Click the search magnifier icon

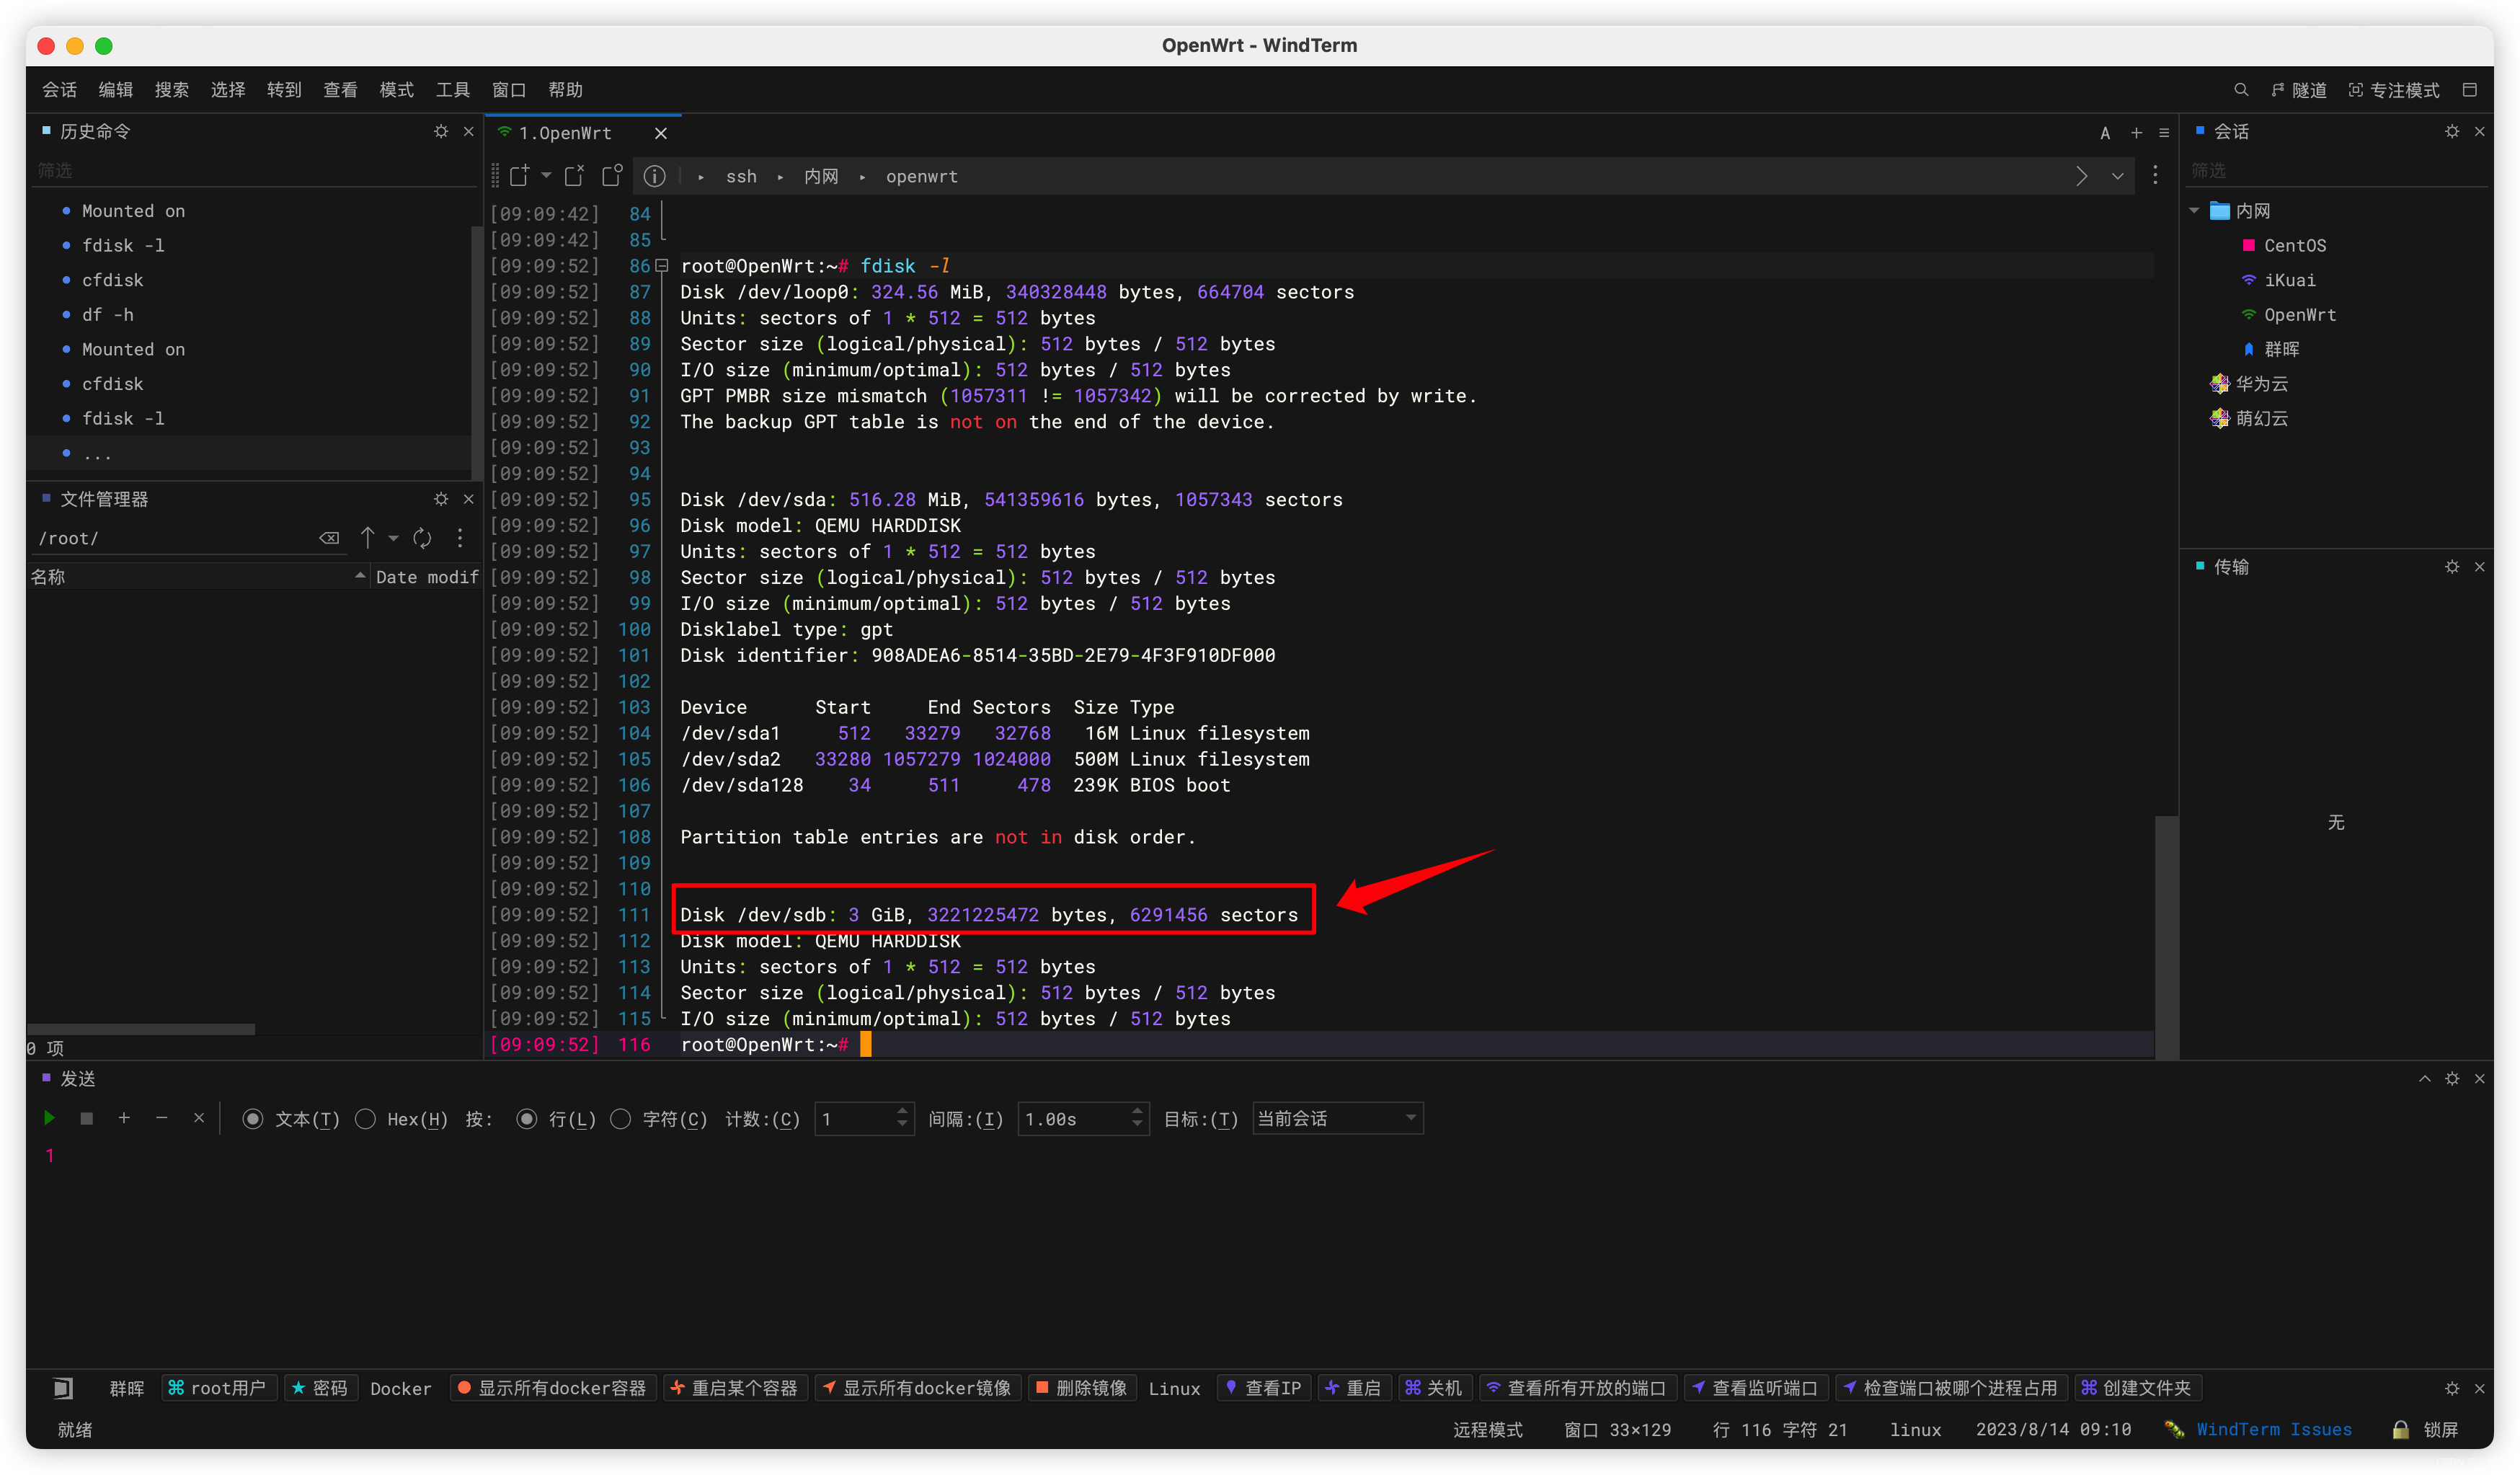click(2240, 90)
